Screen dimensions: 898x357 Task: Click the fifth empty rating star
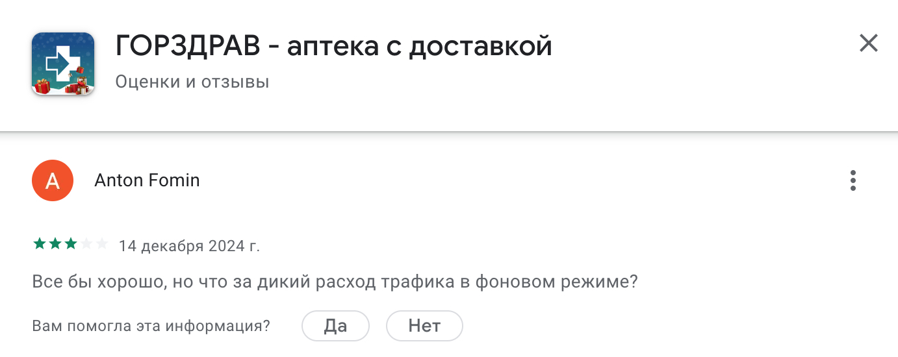pos(101,245)
